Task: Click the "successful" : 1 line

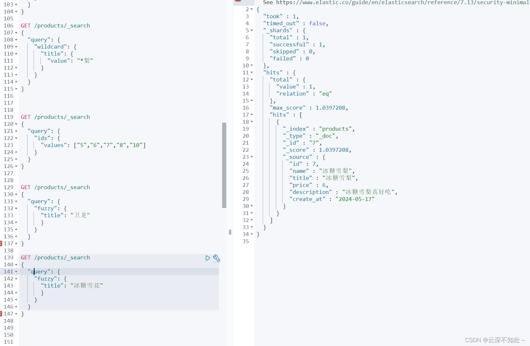Action: pyautogui.click(x=297, y=44)
